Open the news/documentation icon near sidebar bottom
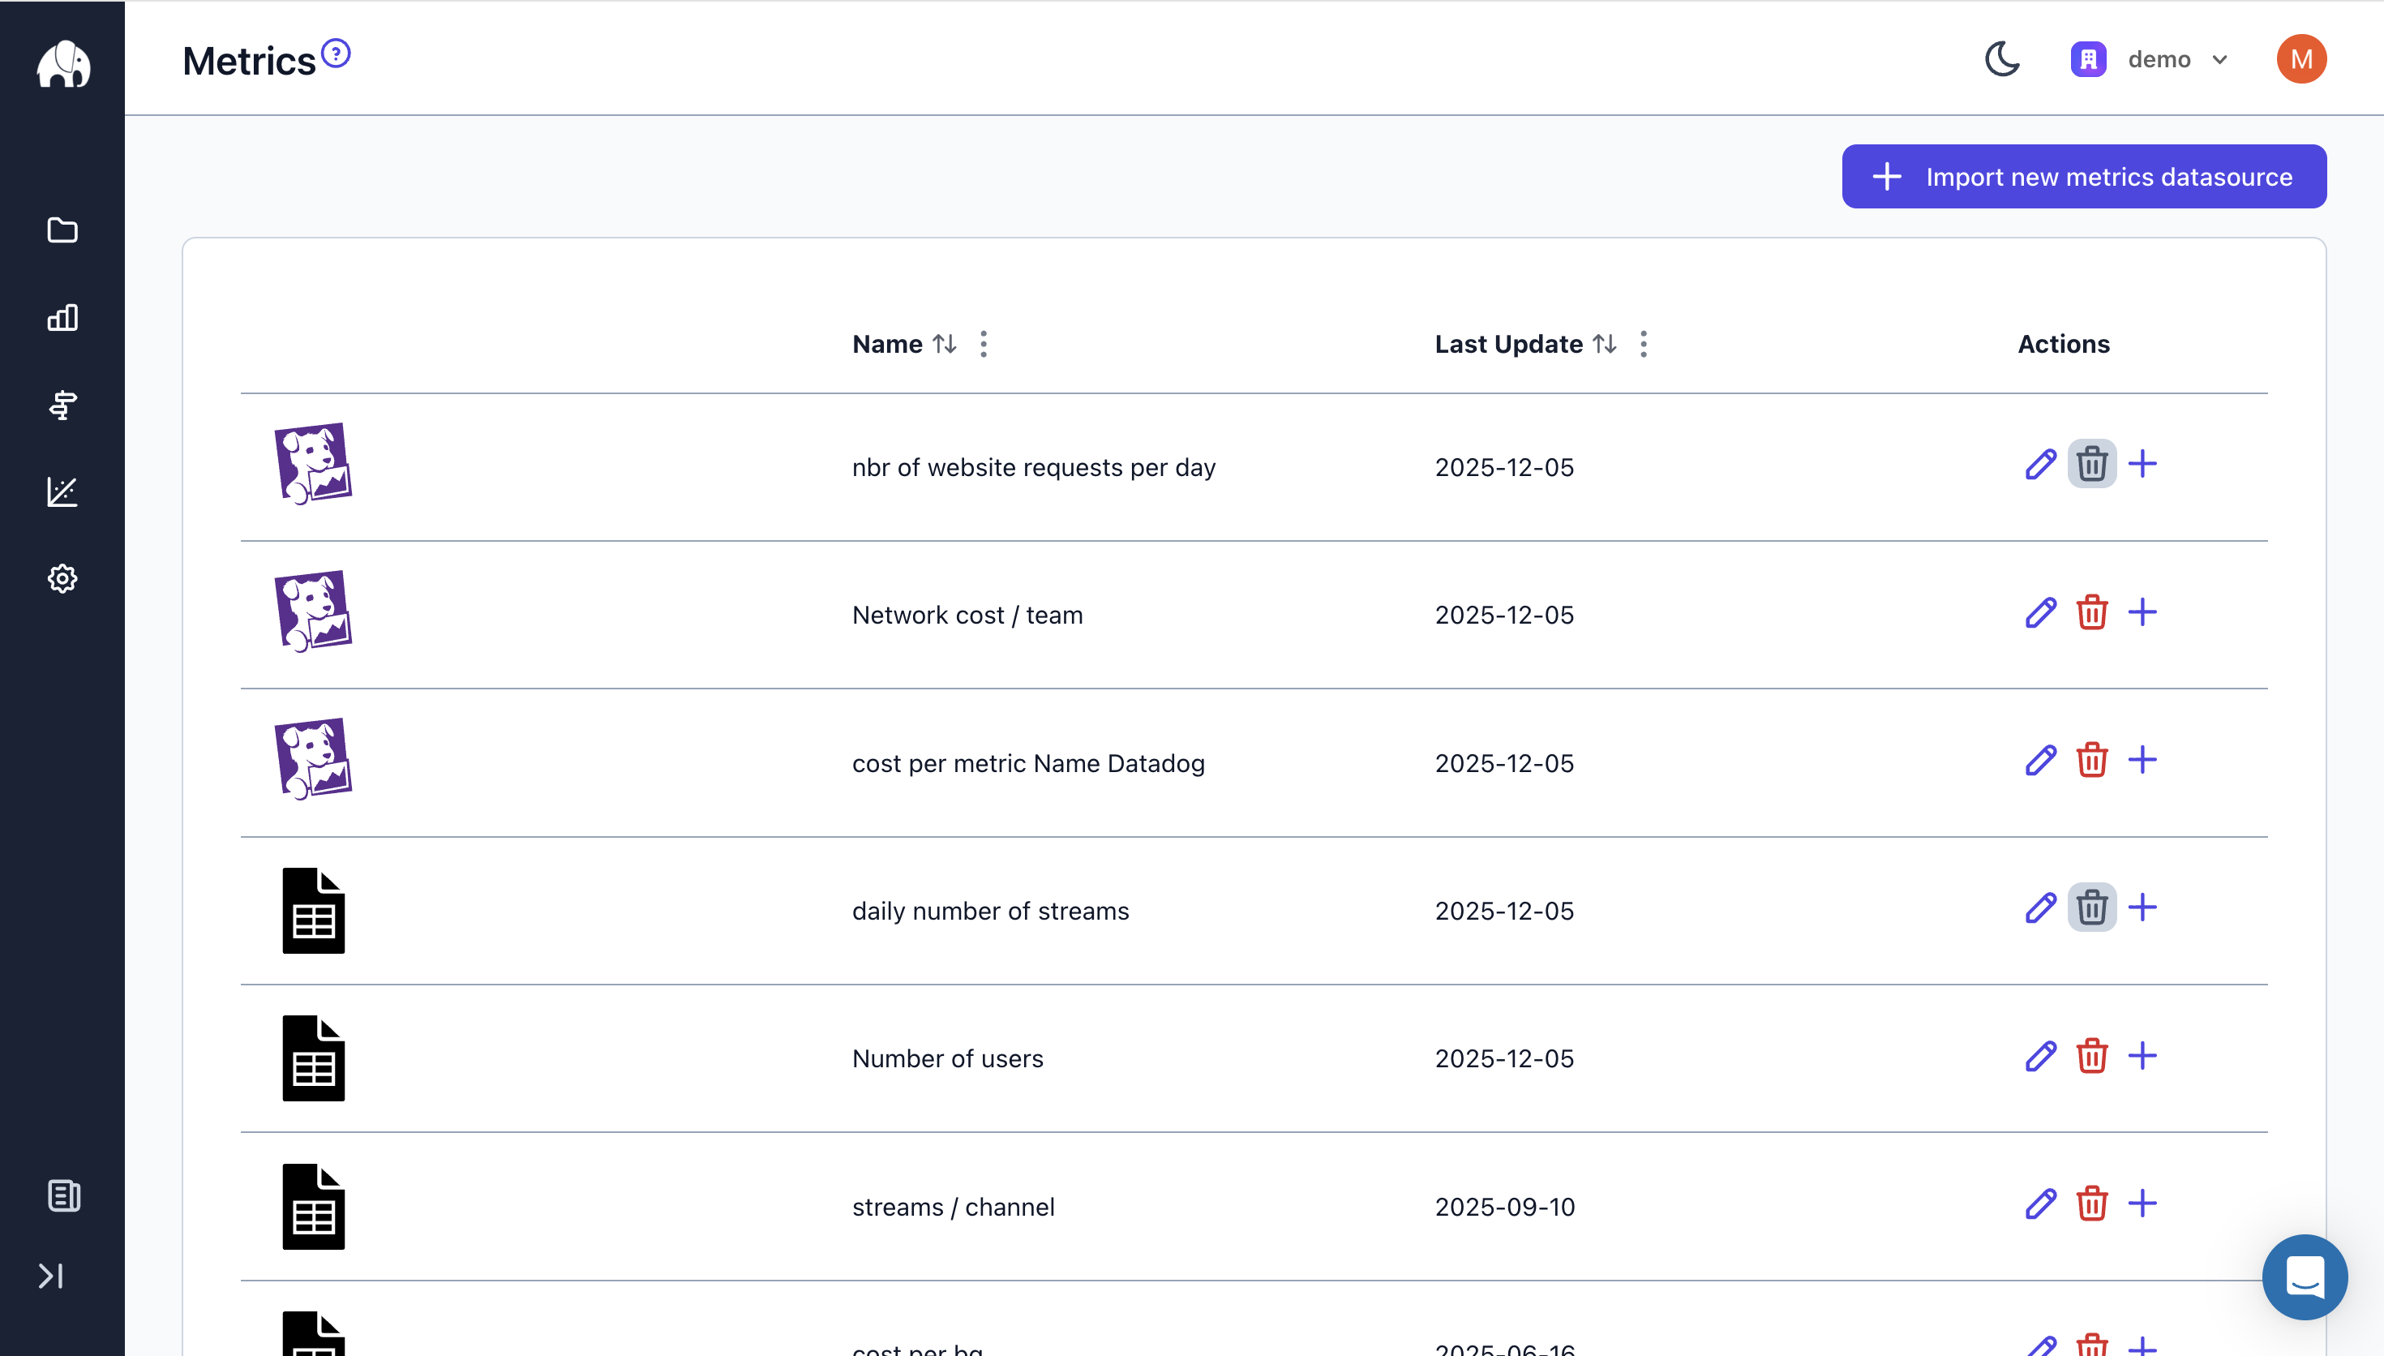Viewport: 2384px width, 1356px height. point(62,1195)
